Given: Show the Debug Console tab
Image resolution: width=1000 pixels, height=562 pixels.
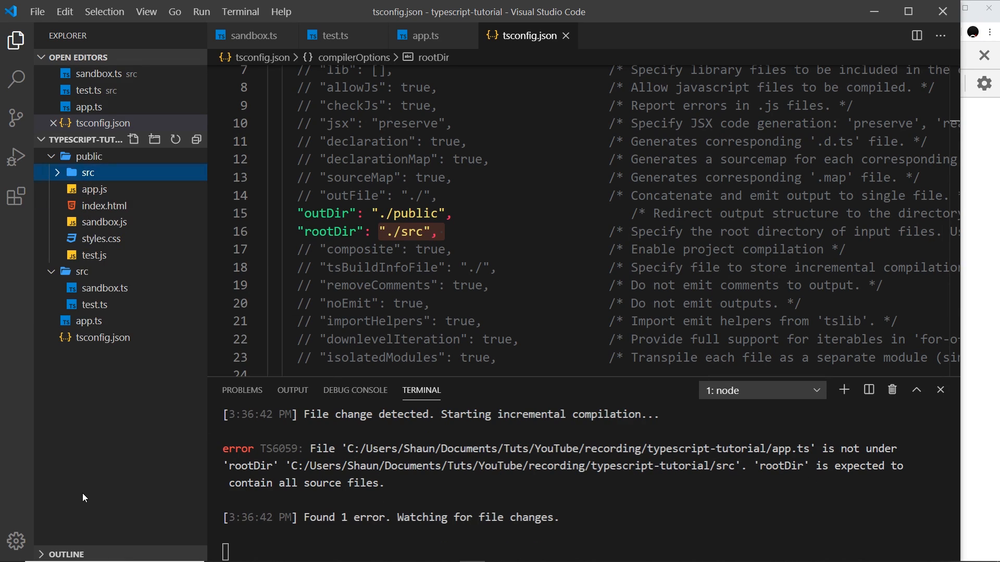Looking at the screenshot, I should click(355, 390).
